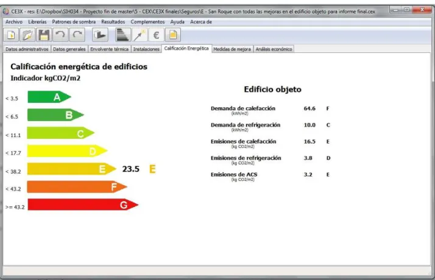
Task: Click the '< 38.2' threshold label
Action: coord(13,172)
